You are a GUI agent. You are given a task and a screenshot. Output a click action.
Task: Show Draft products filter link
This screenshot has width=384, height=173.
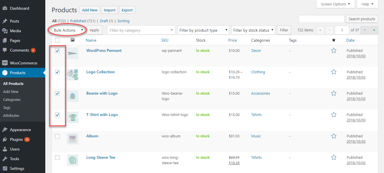(x=107, y=21)
